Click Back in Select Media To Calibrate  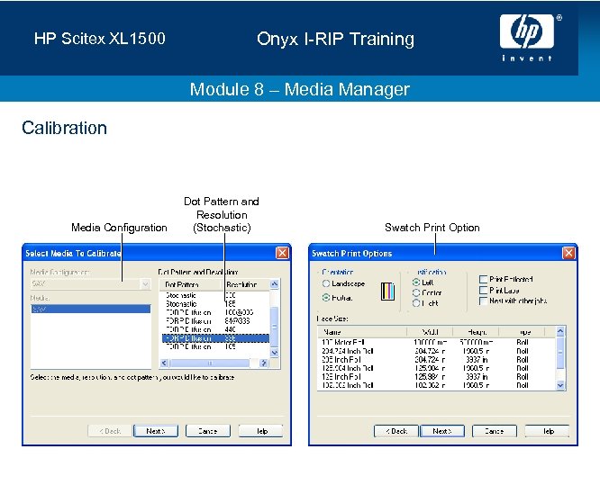tap(110, 431)
